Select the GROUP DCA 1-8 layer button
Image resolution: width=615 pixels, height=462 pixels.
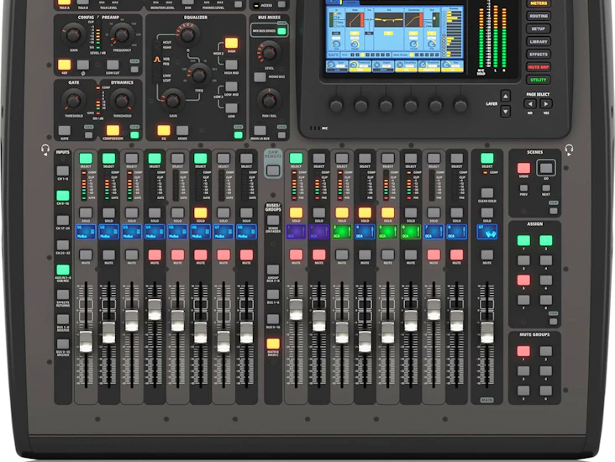click(273, 270)
